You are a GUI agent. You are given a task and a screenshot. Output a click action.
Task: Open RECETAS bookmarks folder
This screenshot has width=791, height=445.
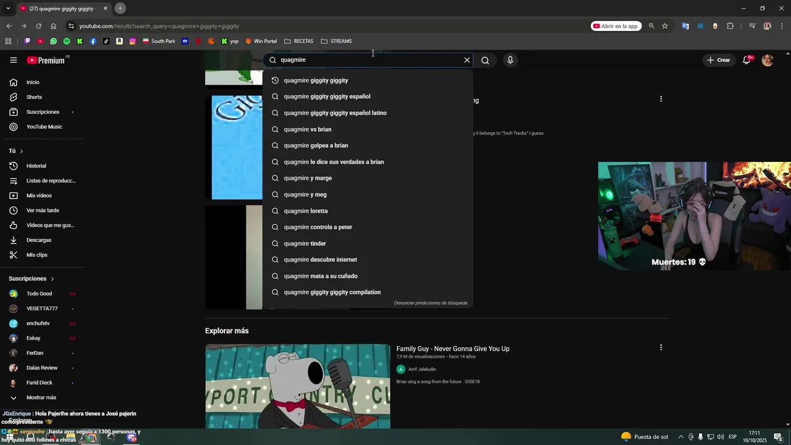coord(298,41)
